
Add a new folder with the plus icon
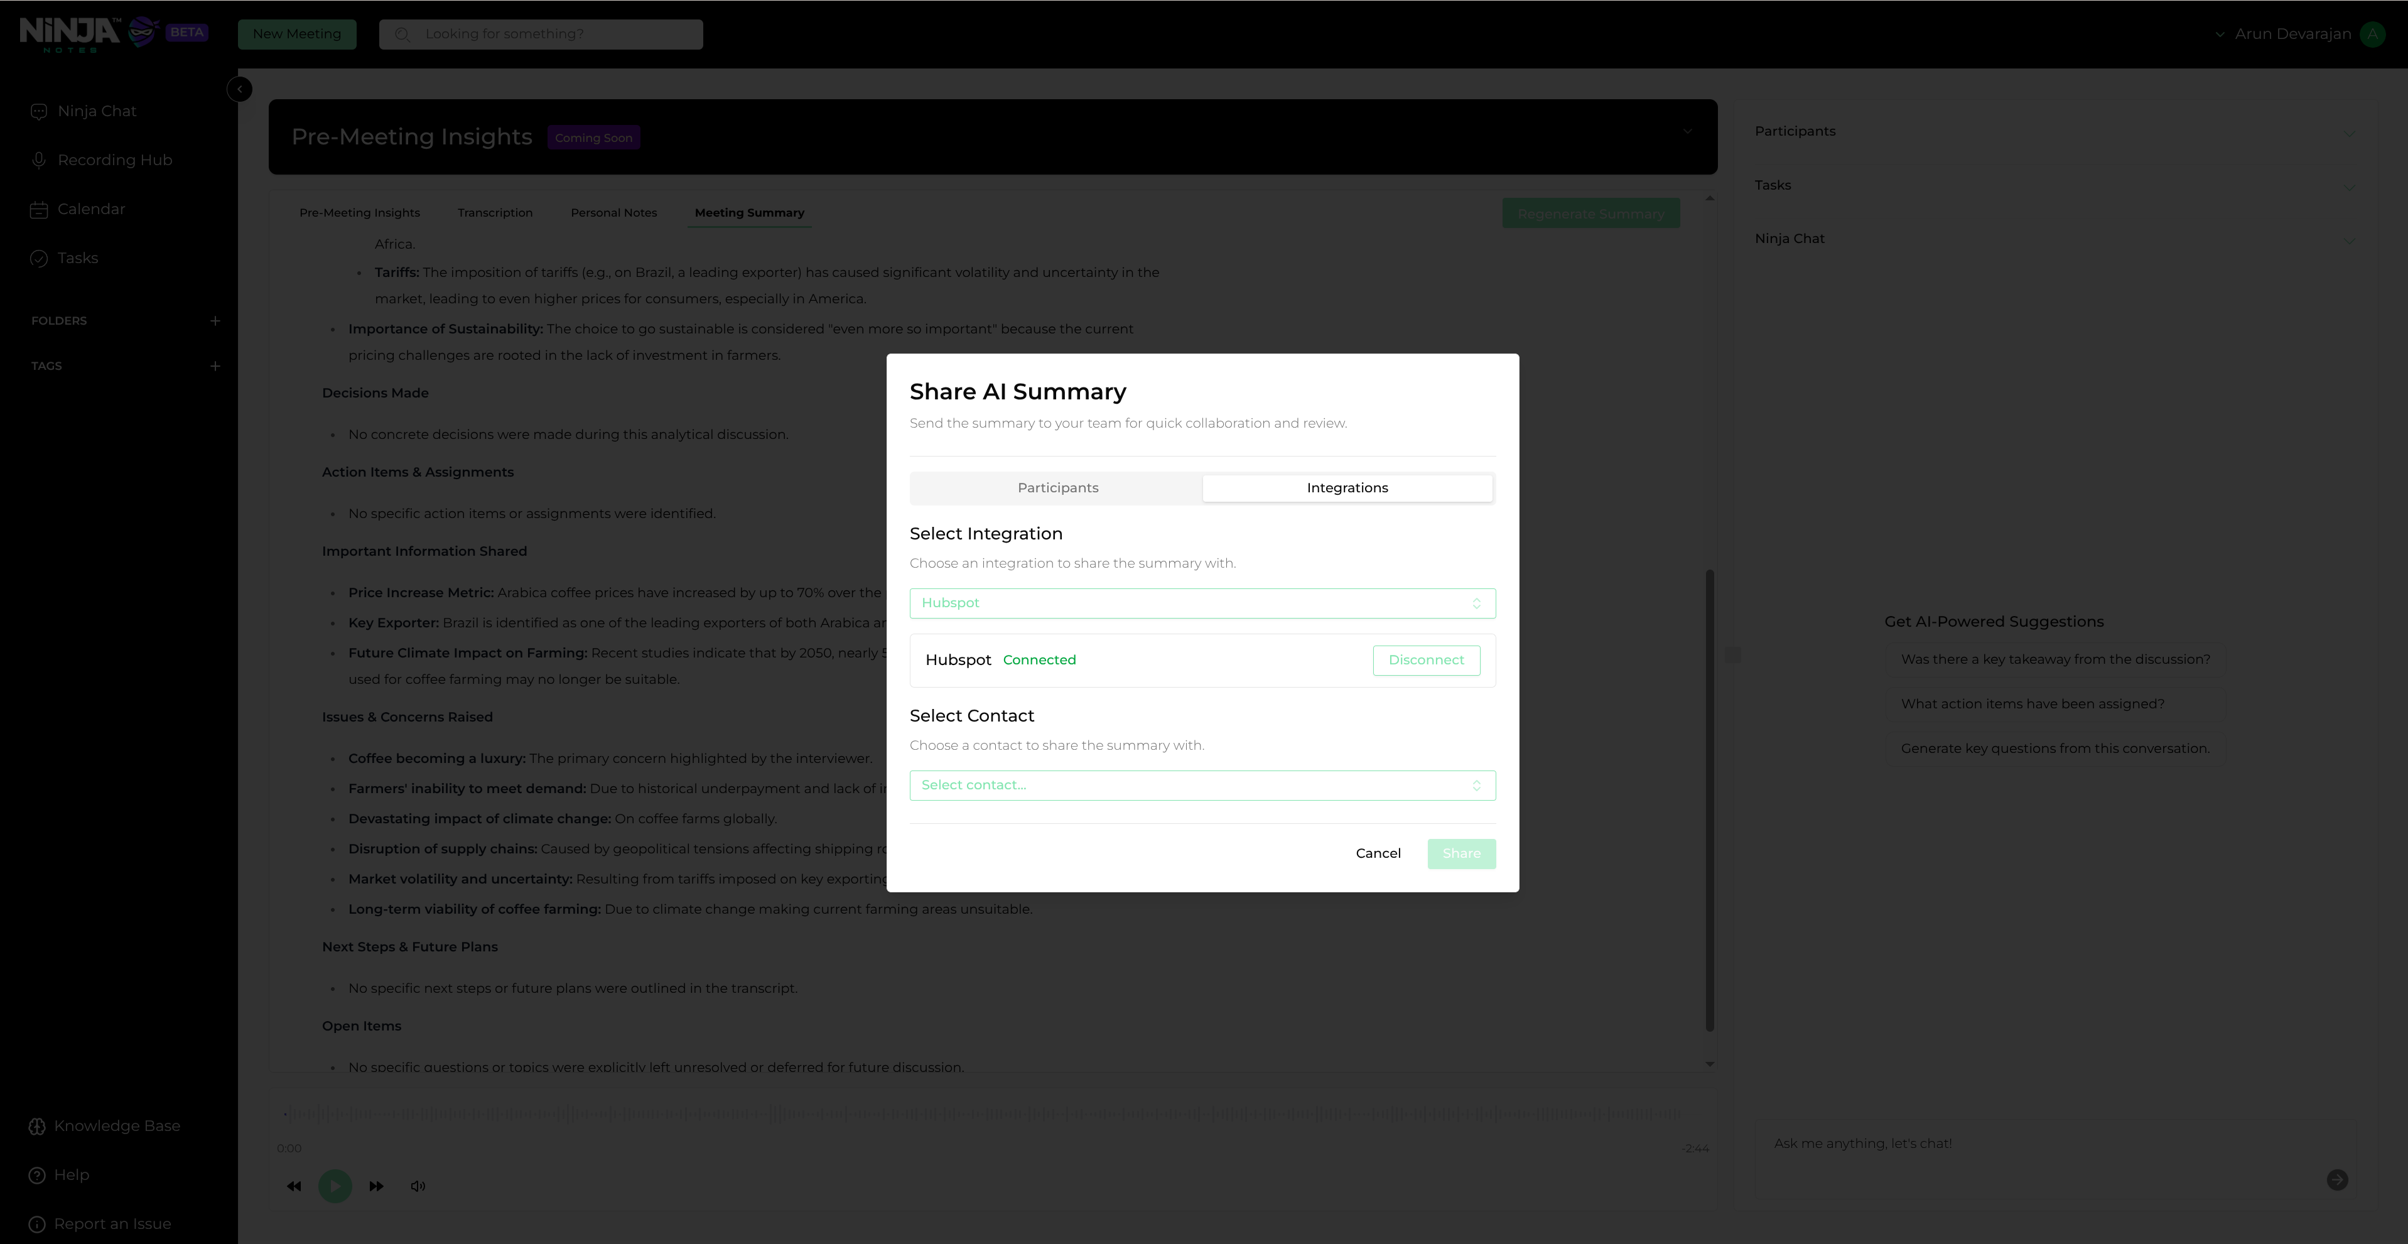[215, 321]
